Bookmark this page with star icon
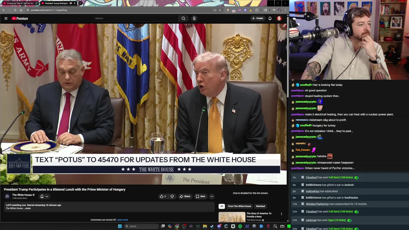 click(x=220, y=10)
